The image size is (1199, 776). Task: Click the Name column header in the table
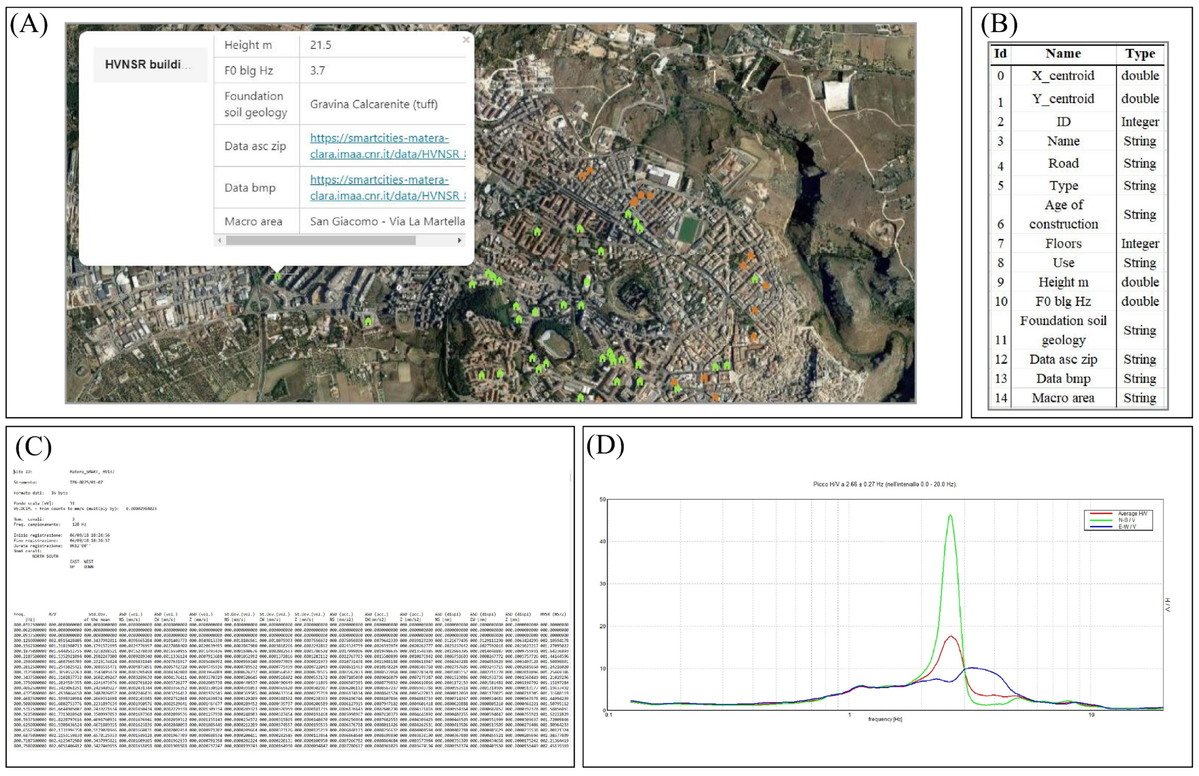point(1063,54)
